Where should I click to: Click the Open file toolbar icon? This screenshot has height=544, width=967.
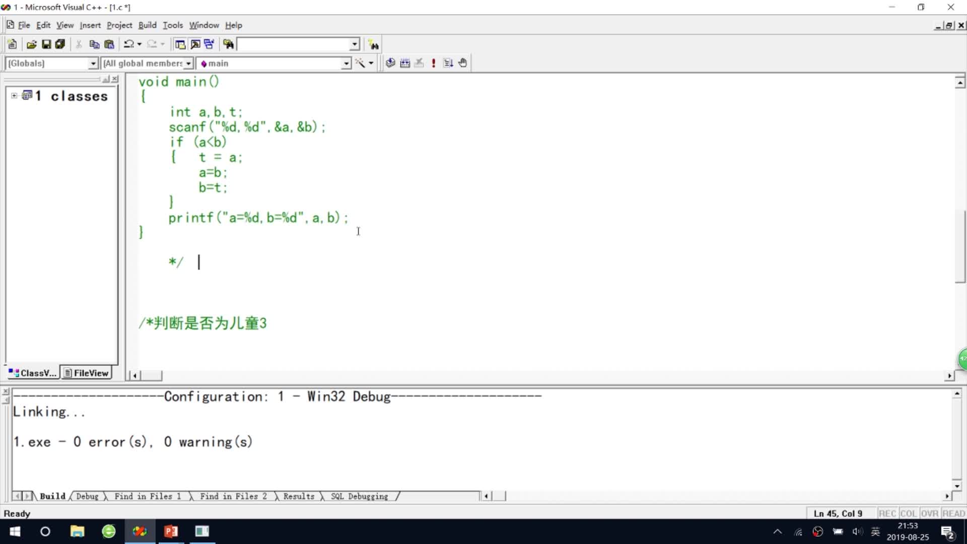coord(31,44)
